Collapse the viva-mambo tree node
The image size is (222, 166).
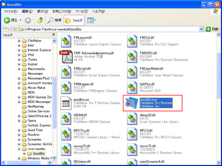19,149
